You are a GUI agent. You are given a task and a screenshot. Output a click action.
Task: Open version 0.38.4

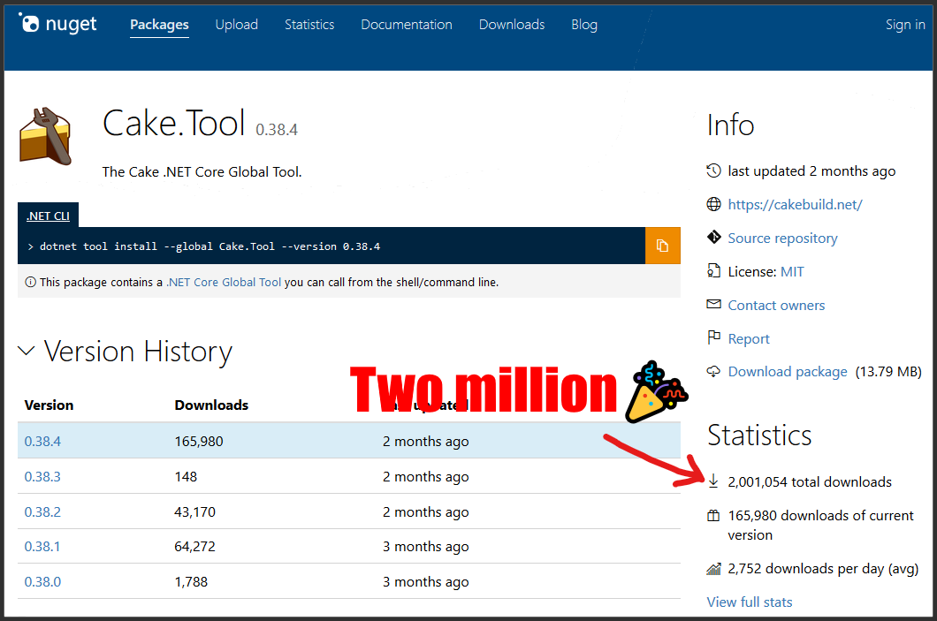pos(42,442)
